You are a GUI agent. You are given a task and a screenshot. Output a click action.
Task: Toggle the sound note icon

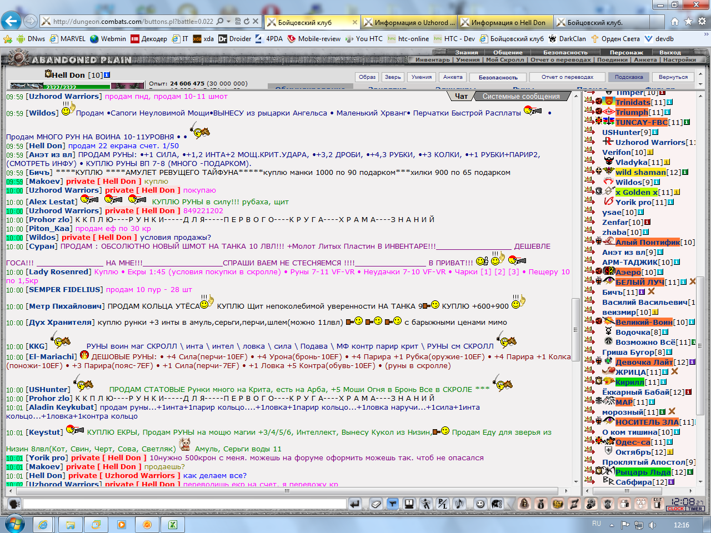[x=459, y=504]
